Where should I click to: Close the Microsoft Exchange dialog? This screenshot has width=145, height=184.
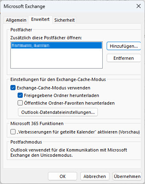pos(139,6)
